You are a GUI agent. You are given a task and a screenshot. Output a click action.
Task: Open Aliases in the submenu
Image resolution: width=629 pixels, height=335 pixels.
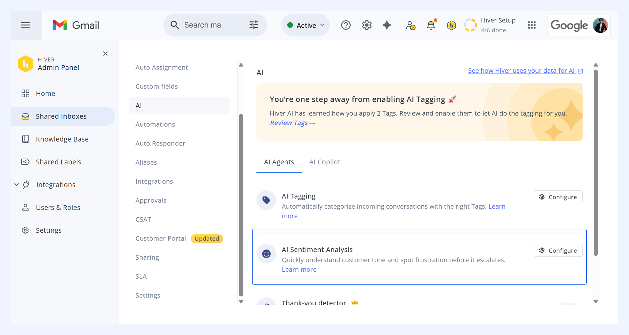click(146, 163)
